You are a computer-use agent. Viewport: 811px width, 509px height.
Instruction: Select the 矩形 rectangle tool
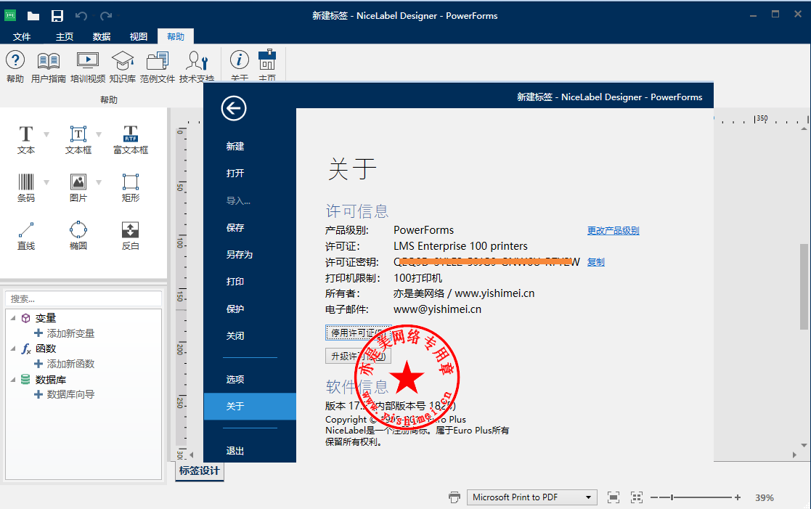131,188
